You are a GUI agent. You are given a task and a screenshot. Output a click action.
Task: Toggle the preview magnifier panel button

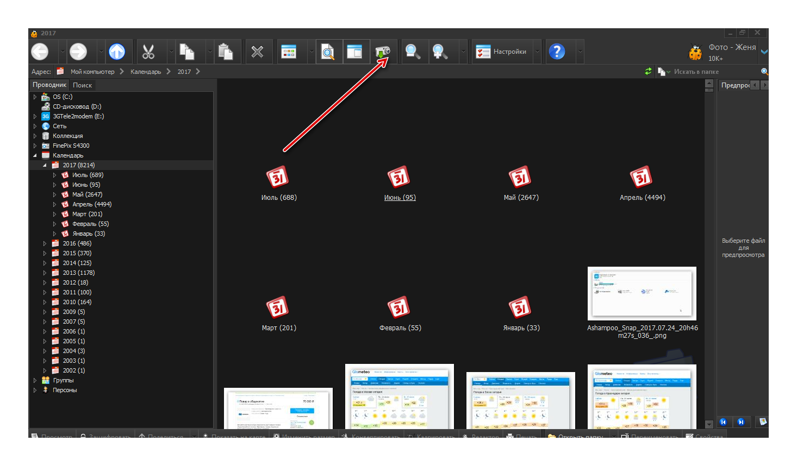(328, 52)
